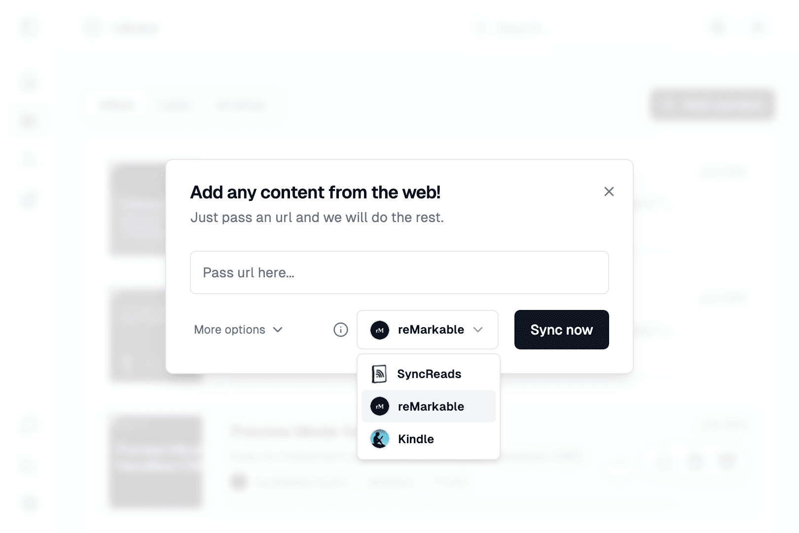Select Kindle in the device dropdown list
Viewport: 799px width, 533px height.
click(x=416, y=439)
